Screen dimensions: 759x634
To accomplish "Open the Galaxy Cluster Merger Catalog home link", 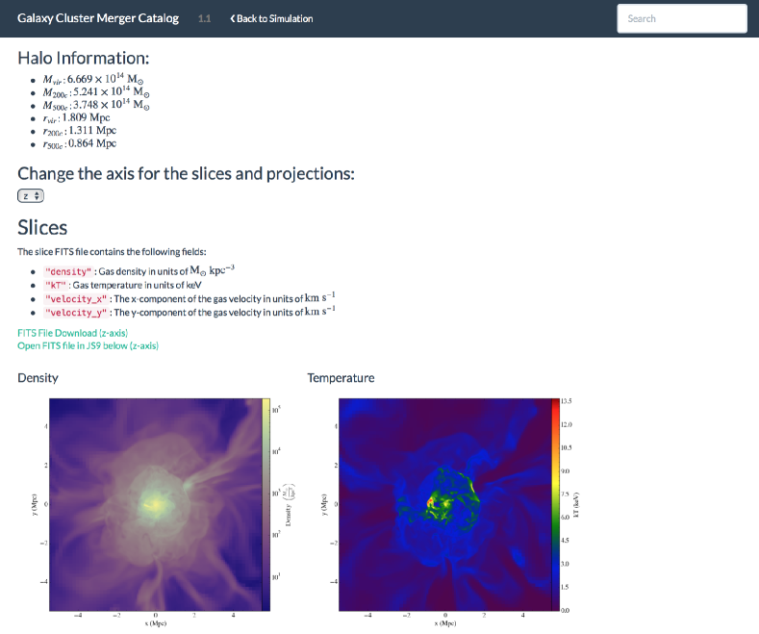I will coord(98,18).
